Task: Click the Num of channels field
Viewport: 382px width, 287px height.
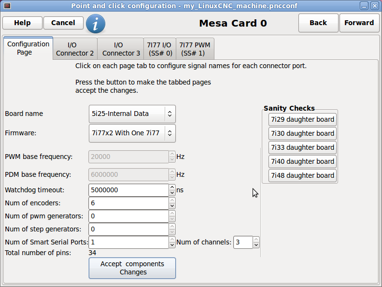Action: click(x=243, y=243)
